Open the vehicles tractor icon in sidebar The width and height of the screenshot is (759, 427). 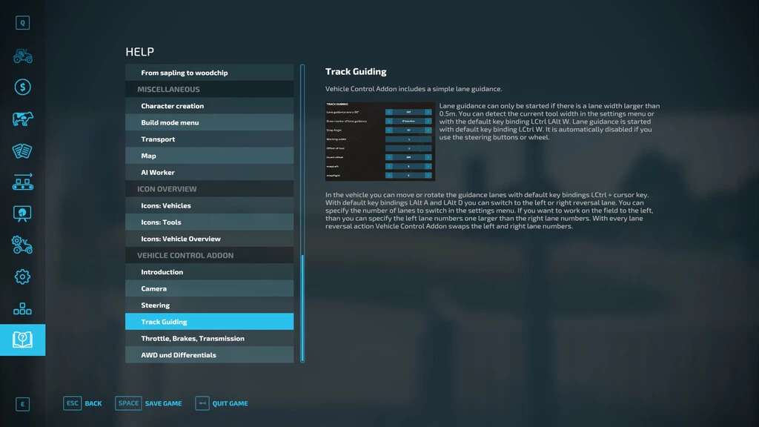[22, 56]
